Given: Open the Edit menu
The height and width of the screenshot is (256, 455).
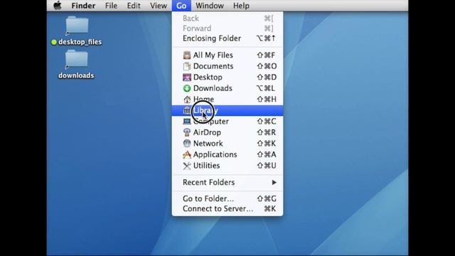Looking at the screenshot, I should (x=134, y=6).
